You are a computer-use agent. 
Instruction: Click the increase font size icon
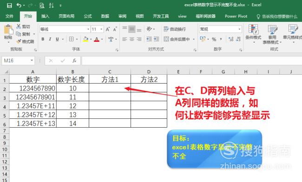coord(108,29)
